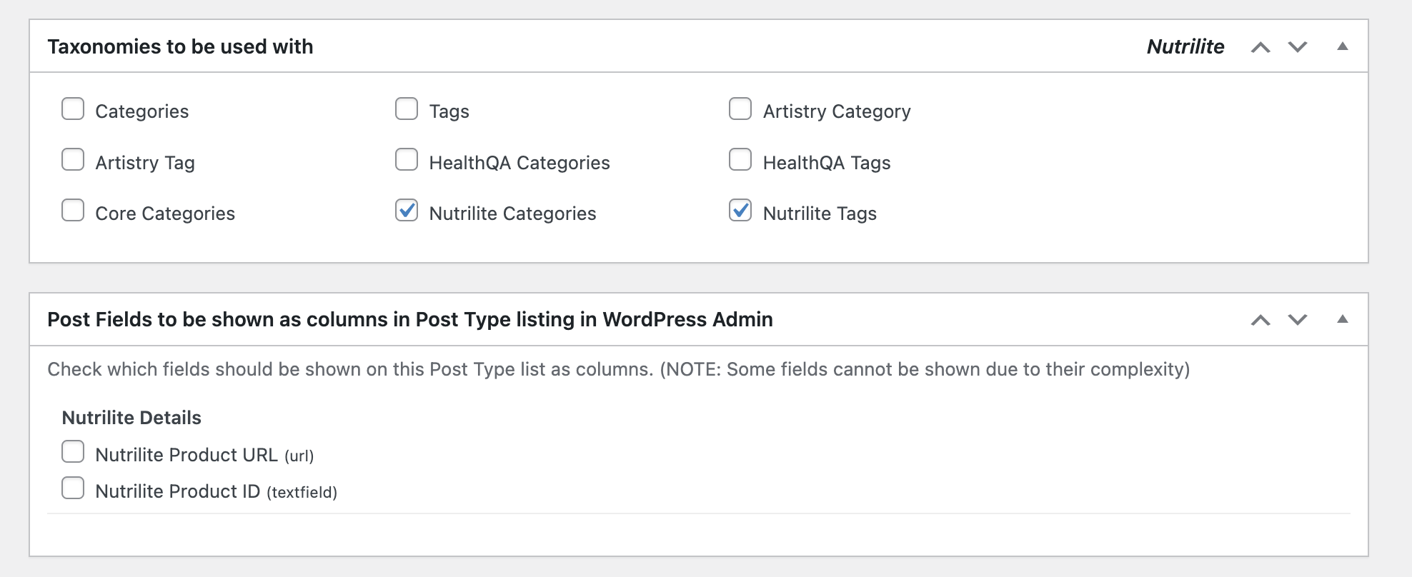Click the Post Fields panel heading
Image resolution: width=1412 pixels, height=577 pixels.
point(410,319)
